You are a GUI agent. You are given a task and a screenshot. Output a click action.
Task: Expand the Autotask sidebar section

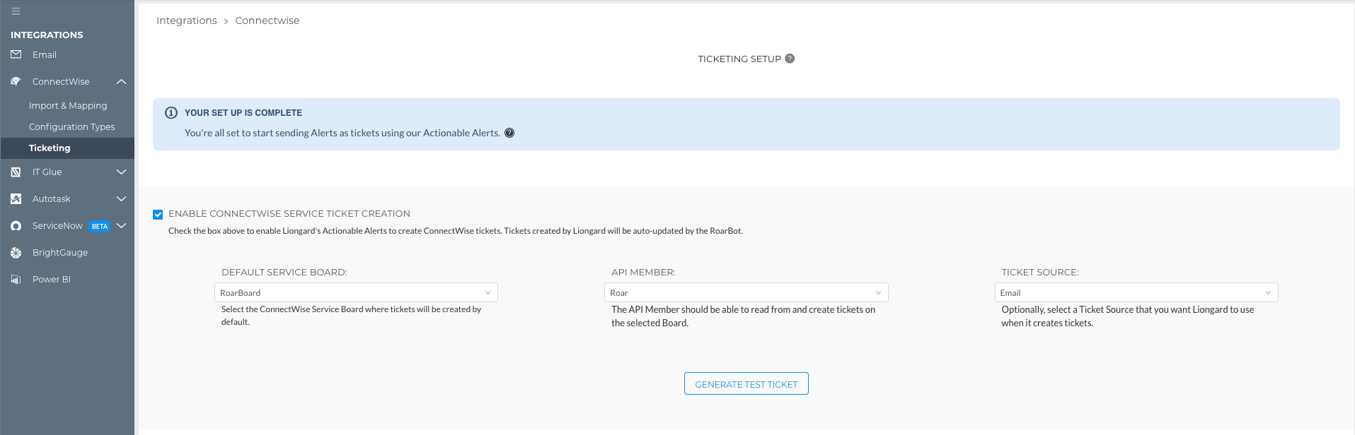[121, 198]
